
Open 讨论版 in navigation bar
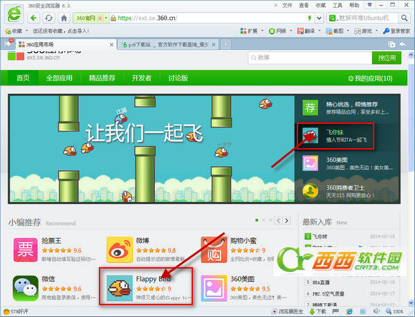(178, 78)
